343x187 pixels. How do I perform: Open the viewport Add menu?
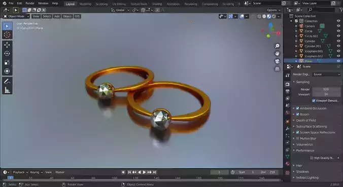57,16
